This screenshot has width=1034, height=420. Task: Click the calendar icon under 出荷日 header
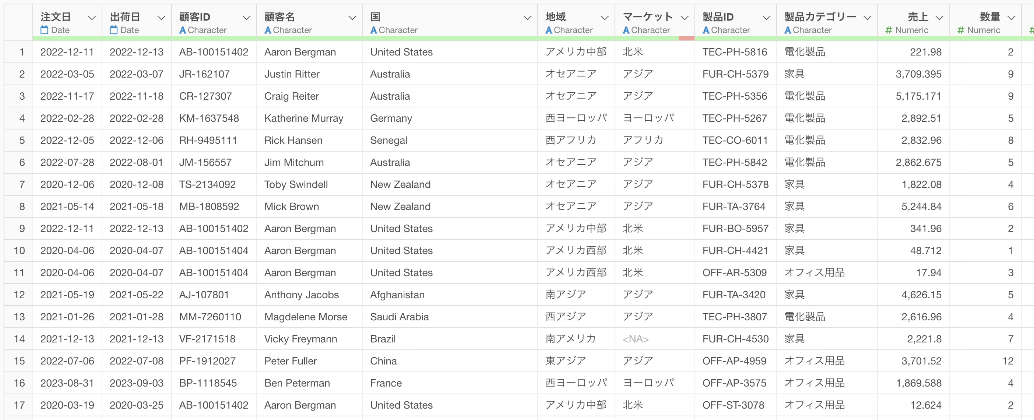pos(114,30)
